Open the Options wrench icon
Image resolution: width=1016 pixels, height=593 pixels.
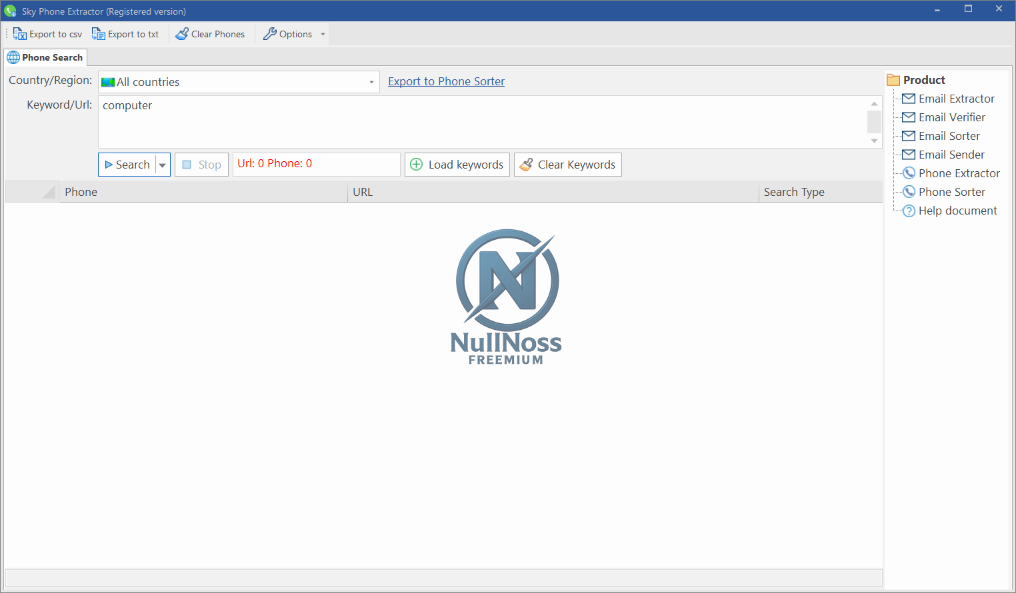point(270,34)
